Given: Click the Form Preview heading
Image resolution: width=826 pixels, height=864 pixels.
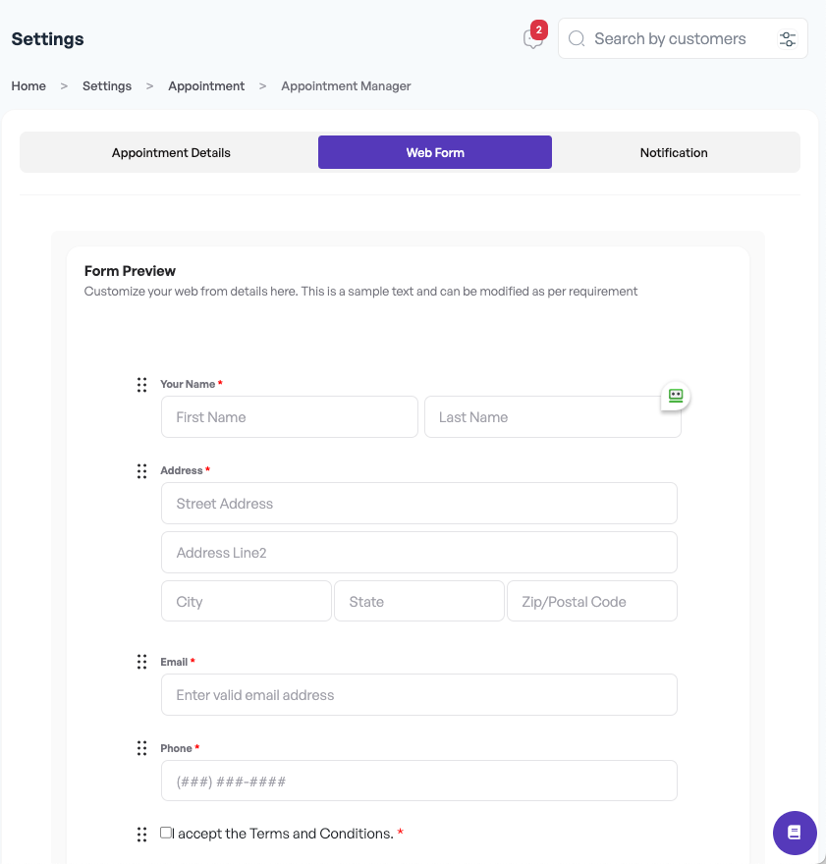Looking at the screenshot, I should pyautogui.click(x=130, y=271).
